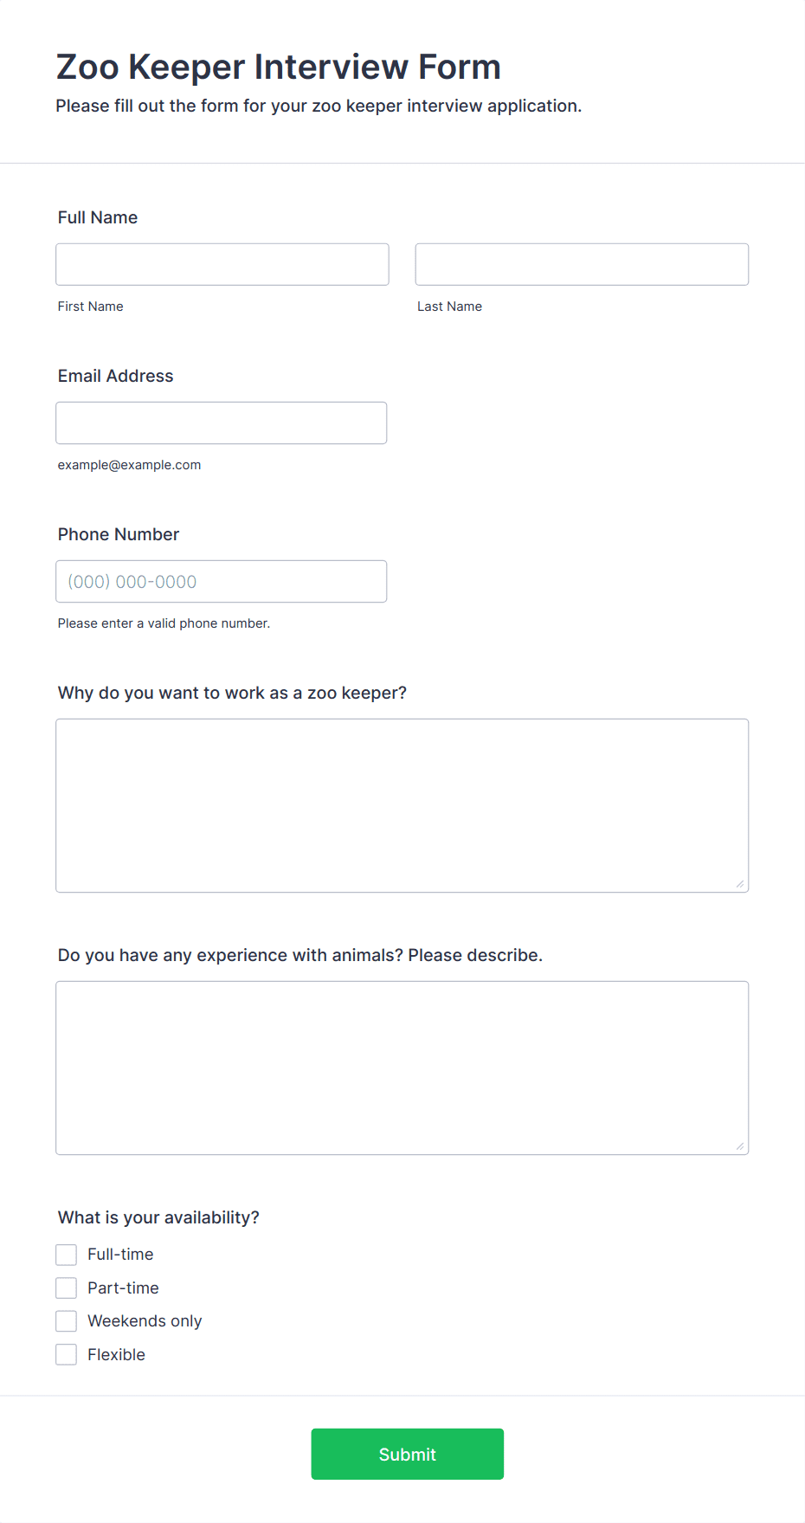Click the Last Name input field

[x=582, y=264]
